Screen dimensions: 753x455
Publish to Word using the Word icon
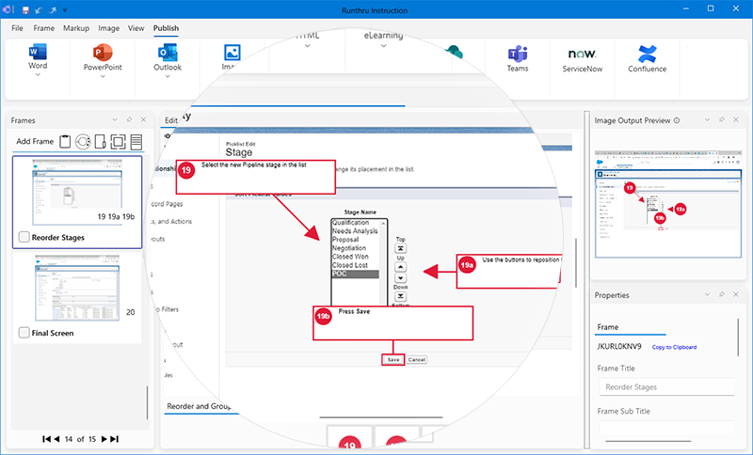(x=38, y=52)
